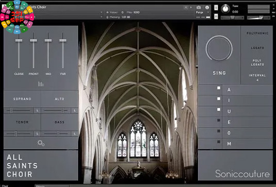276x187 pixels.
Task: Open the gears settings icon
Action: pyautogui.click(x=41, y=143)
